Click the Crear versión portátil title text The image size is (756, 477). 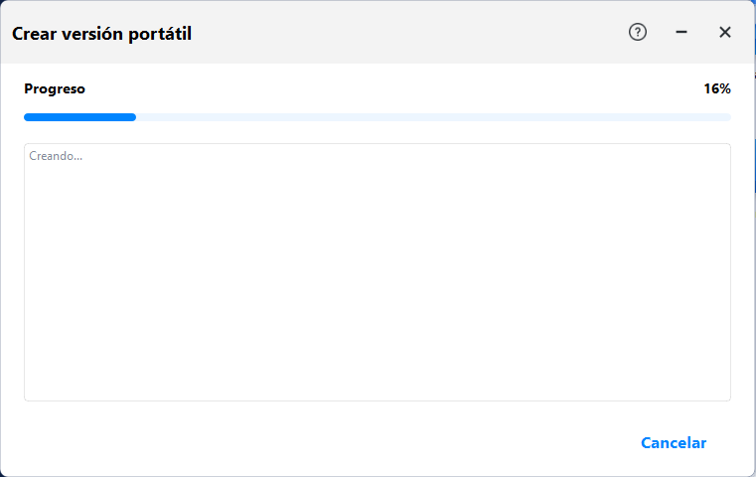(101, 34)
